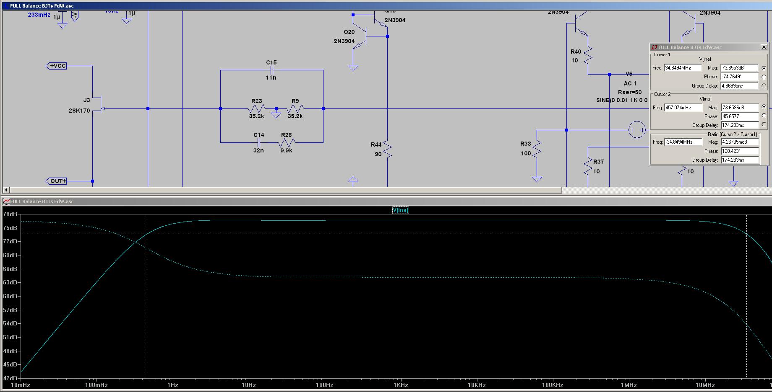
Task: Click the AC 1 source parameter text
Action: [x=630, y=83]
